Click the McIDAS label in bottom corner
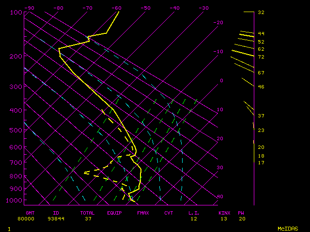Image resolution: width=310 pixels, height=232 pixels. click(x=287, y=228)
